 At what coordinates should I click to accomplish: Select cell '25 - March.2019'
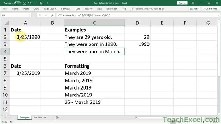tap(94, 102)
